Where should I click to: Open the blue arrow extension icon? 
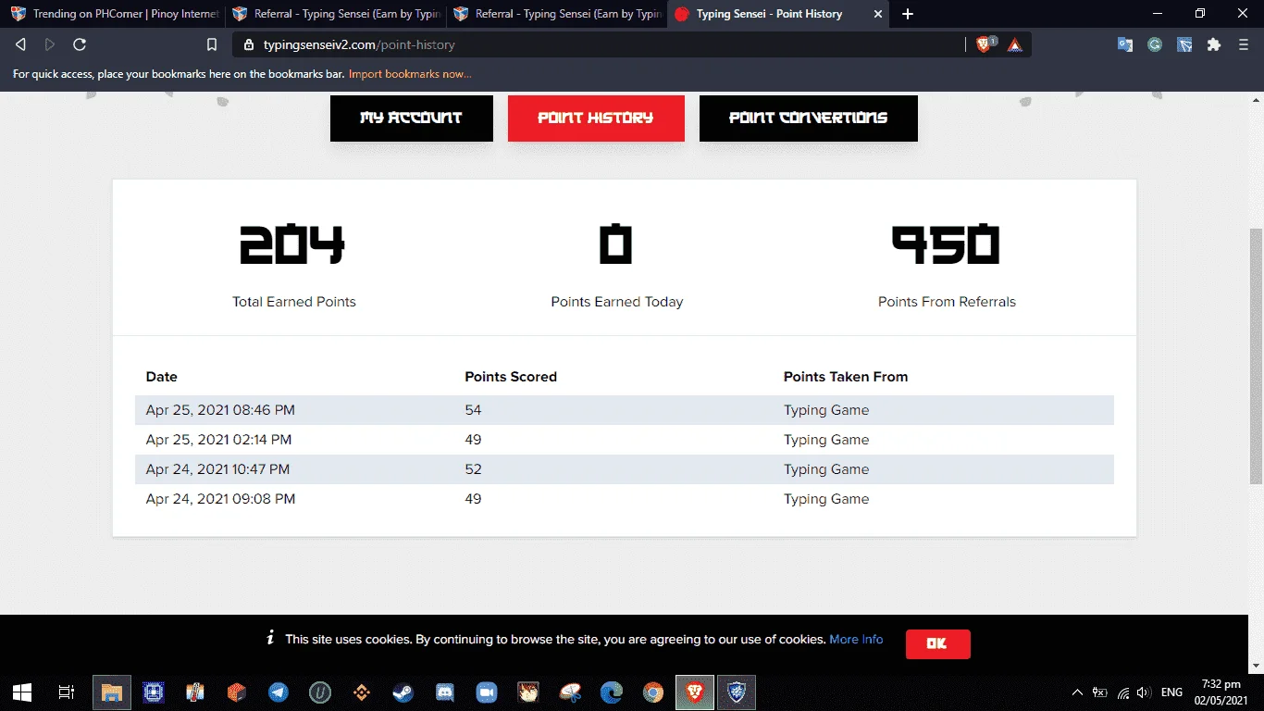(x=1184, y=44)
